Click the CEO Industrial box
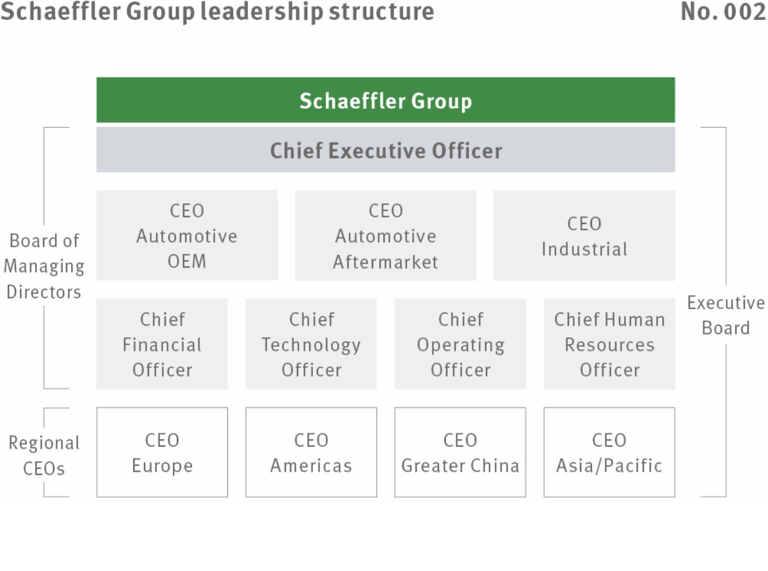The width and height of the screenshot is (768, 571). tap(584, 236)
